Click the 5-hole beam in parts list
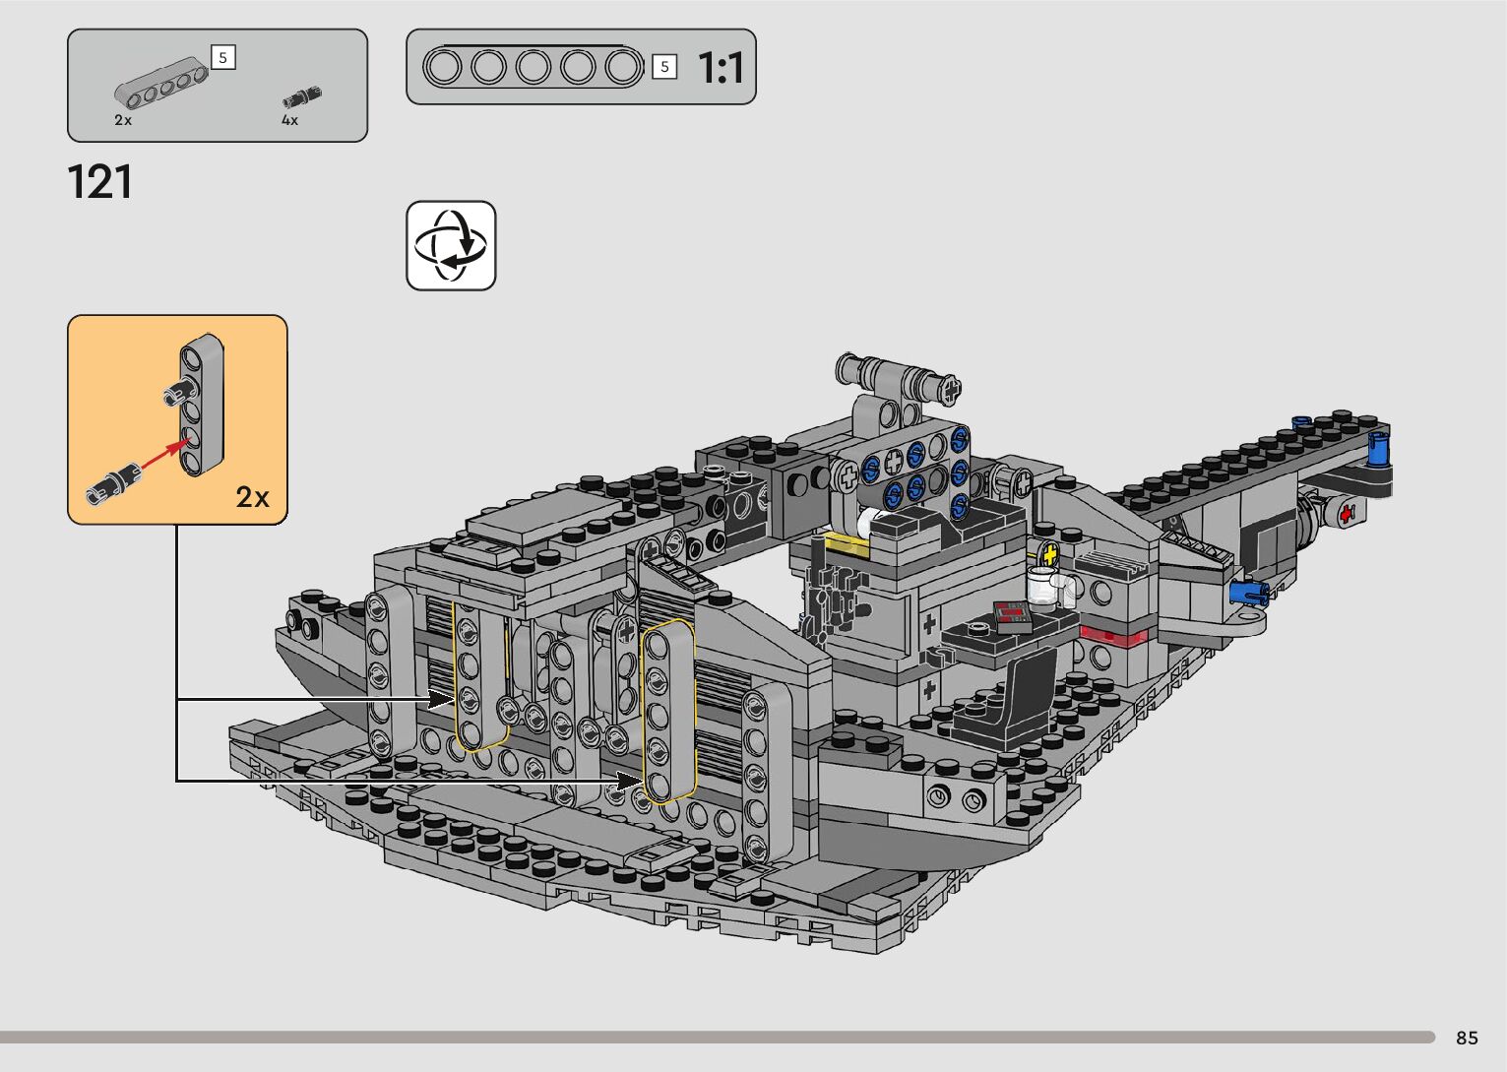 tap(162, 88)
